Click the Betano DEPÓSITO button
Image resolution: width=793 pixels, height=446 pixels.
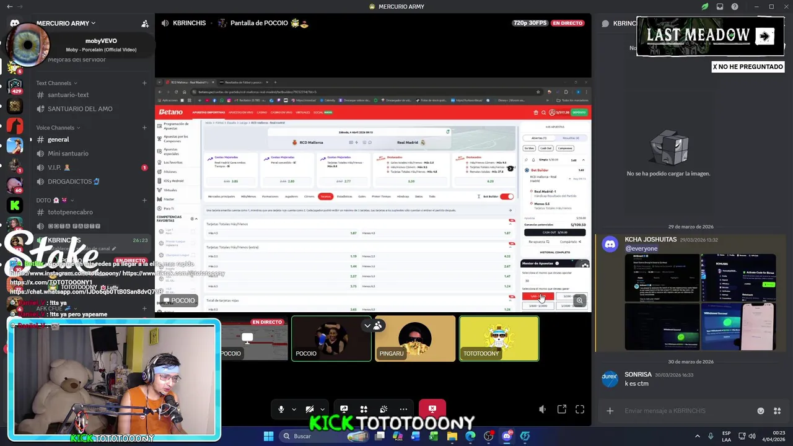(579, 113)
